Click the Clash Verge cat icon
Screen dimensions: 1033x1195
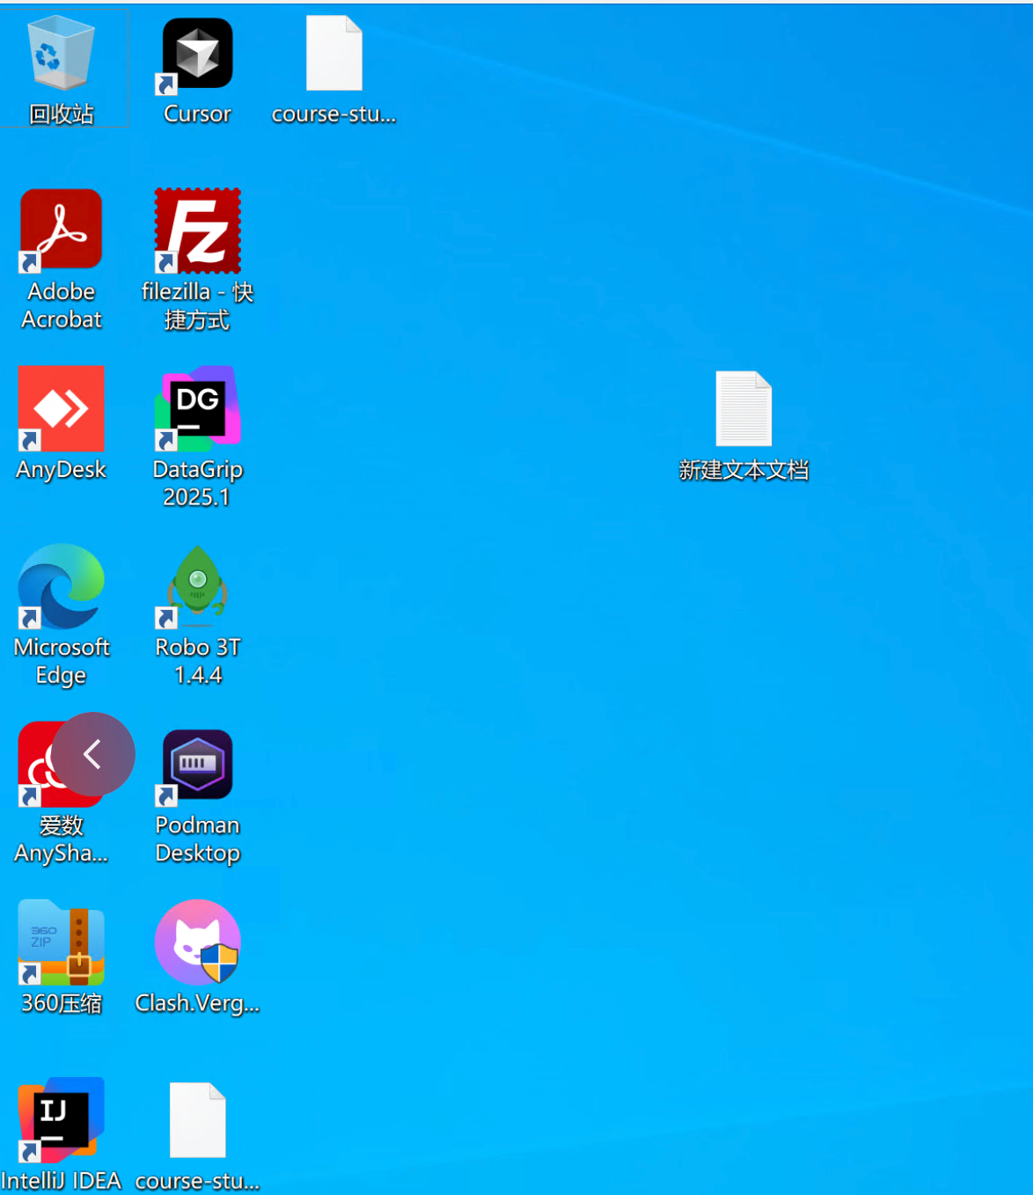(x=197, y=942)
